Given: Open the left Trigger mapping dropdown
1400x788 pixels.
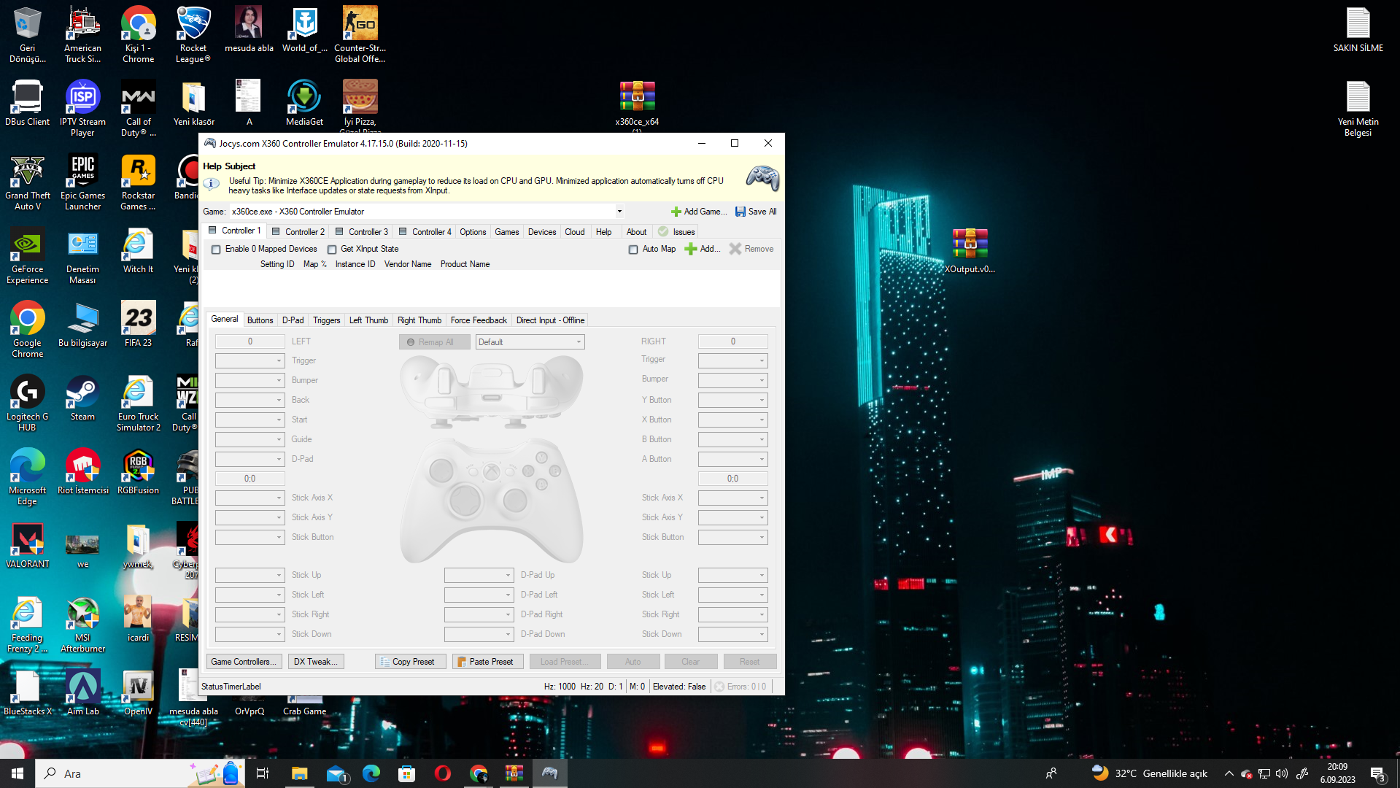Looking at the screenshot, I should coord(250,361).
